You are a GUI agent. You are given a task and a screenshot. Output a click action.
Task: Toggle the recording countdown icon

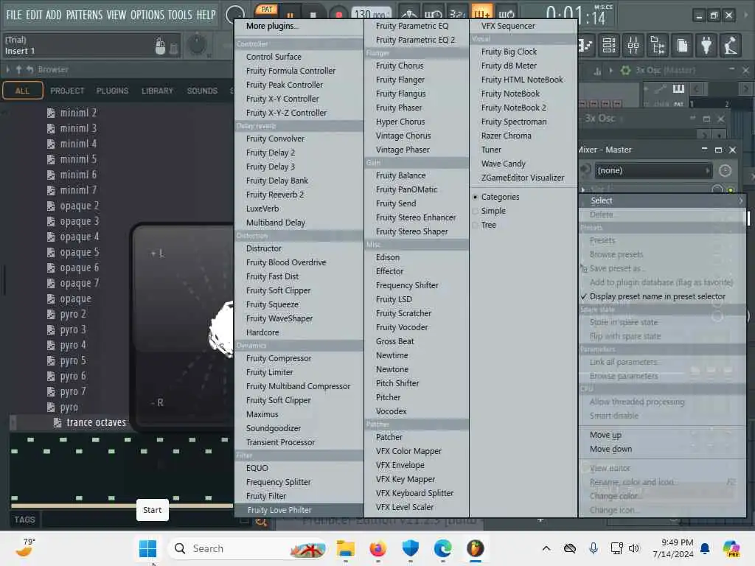(457, 13)
